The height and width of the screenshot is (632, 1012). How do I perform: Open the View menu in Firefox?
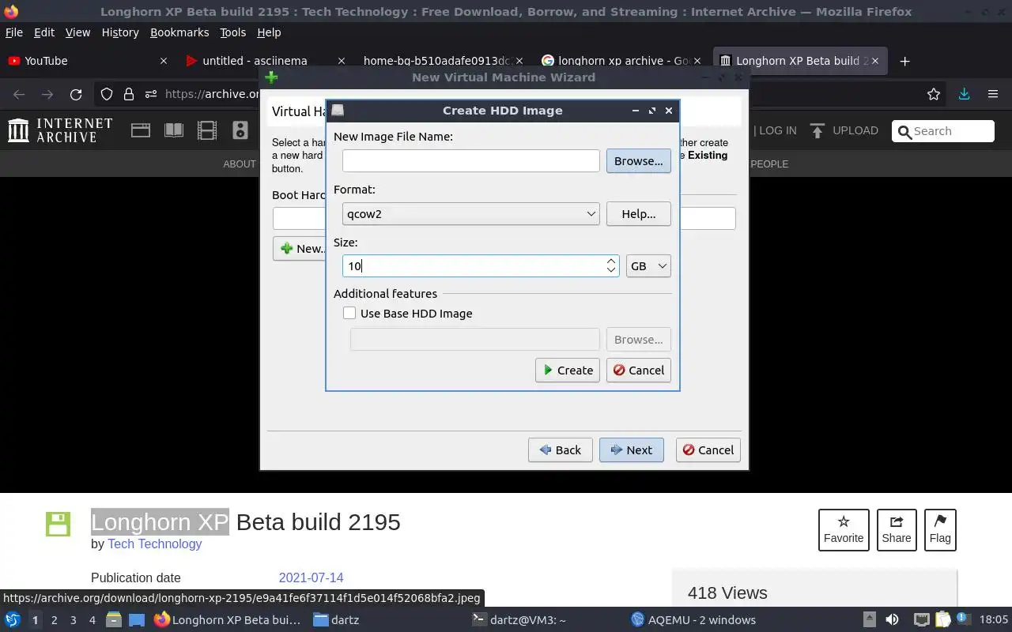(x=77, y=32)
